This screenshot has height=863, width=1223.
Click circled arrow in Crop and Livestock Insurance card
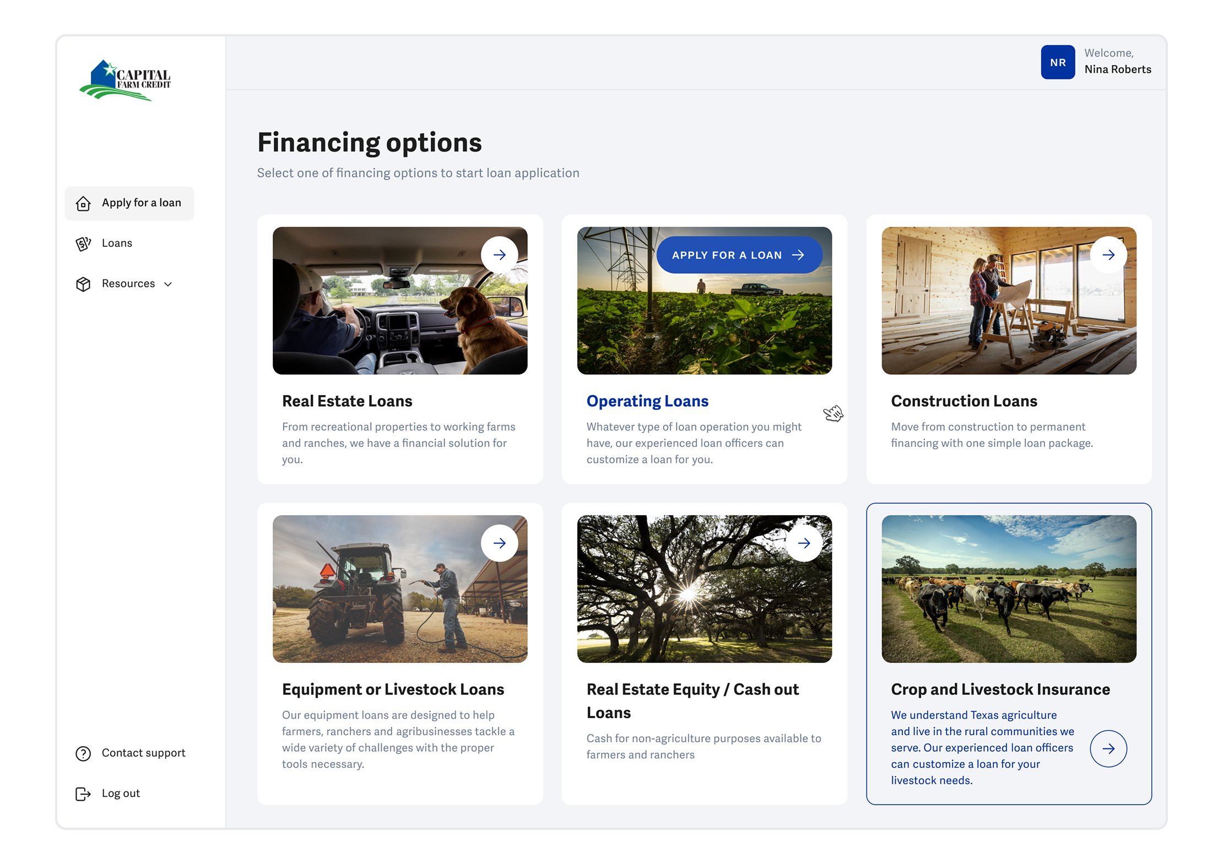1108,748
